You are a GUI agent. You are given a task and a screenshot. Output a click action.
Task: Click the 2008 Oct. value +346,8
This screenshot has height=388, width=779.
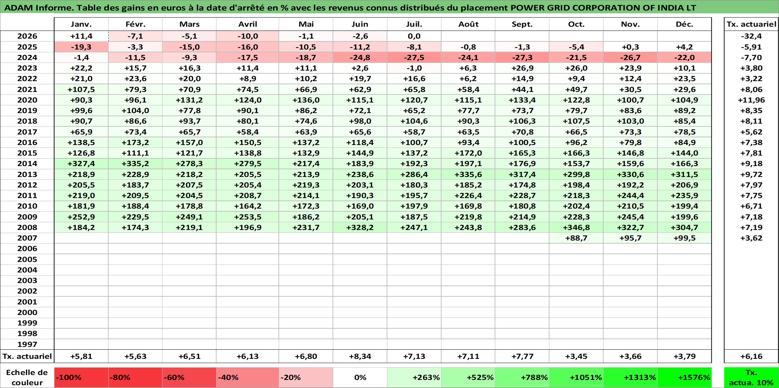pos(576,228)
